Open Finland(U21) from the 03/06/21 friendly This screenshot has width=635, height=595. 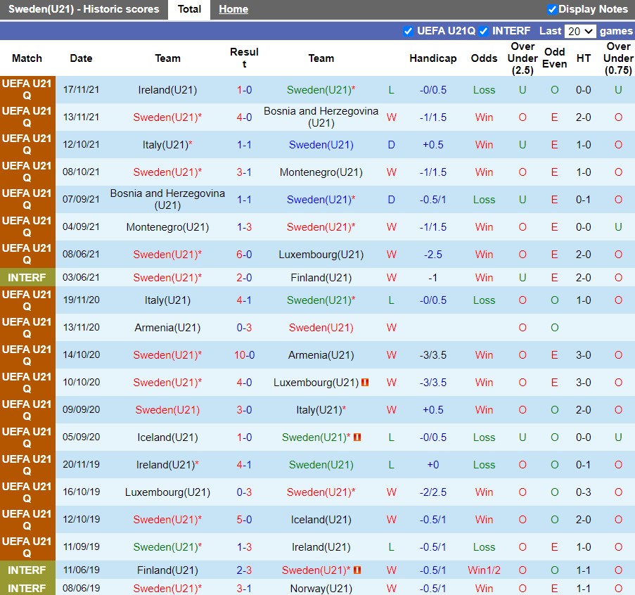321,278
